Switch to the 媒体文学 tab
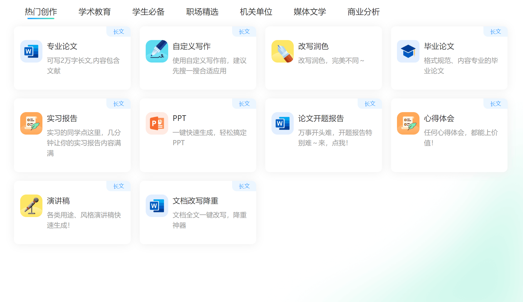The image size is (523, 302). tap(310, 12)
